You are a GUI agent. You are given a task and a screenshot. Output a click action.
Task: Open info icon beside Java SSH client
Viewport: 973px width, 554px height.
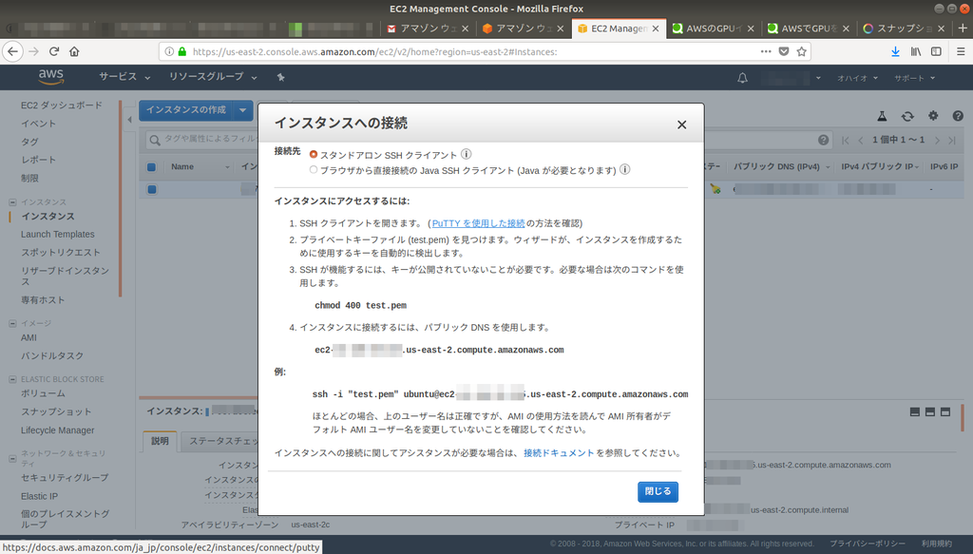[x=625, y=169]
